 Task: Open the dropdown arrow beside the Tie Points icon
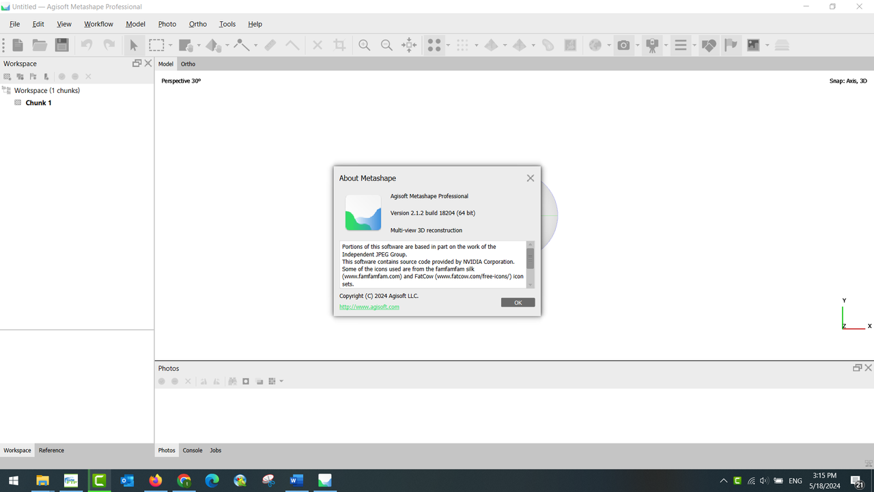(448, 46)
